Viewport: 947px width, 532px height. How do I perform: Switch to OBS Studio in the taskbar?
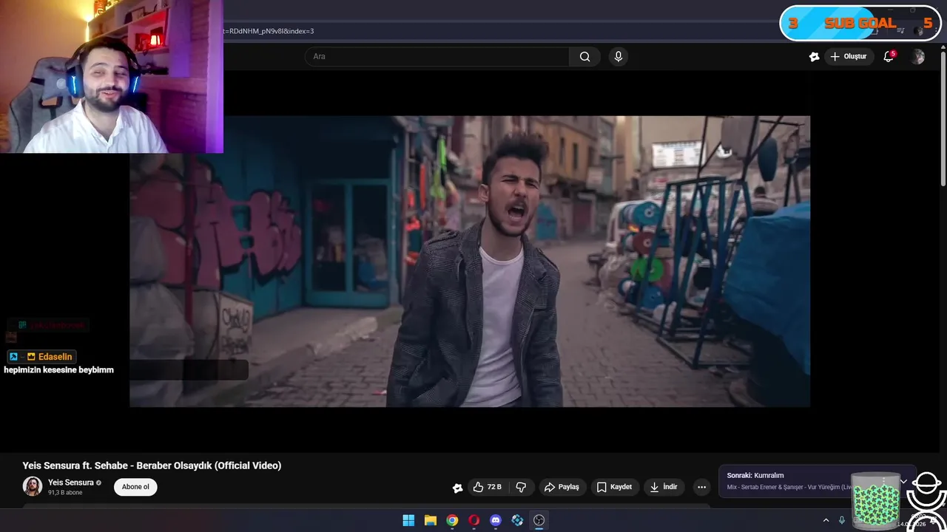pyautogui.click(x=539, y=520)
